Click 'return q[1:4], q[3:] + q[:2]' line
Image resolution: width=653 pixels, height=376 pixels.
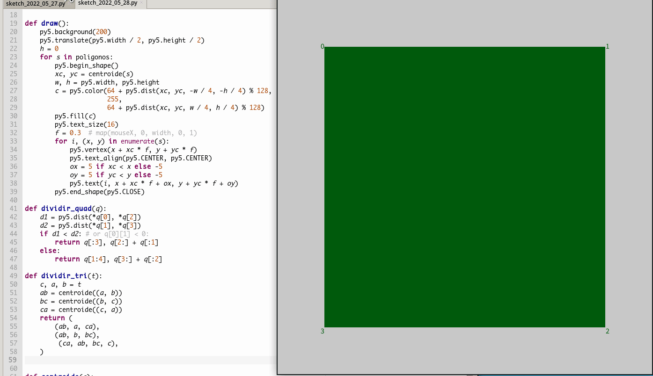tap(109, 259)
